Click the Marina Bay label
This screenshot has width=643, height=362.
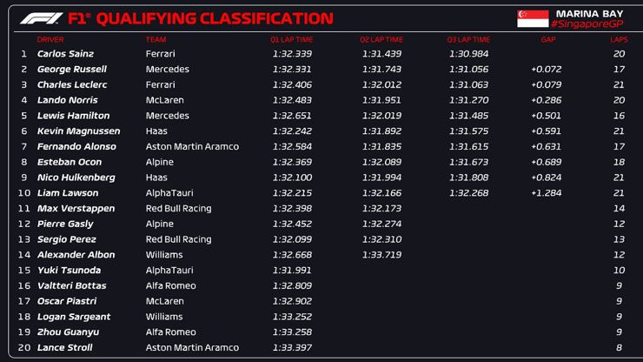[590, 12]
